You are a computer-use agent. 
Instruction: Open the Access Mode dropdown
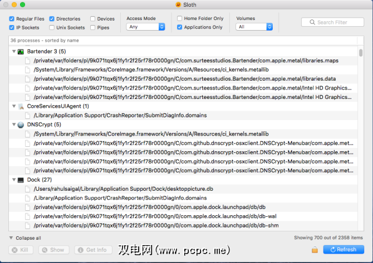pyautogui.click(x=146, y=27)
